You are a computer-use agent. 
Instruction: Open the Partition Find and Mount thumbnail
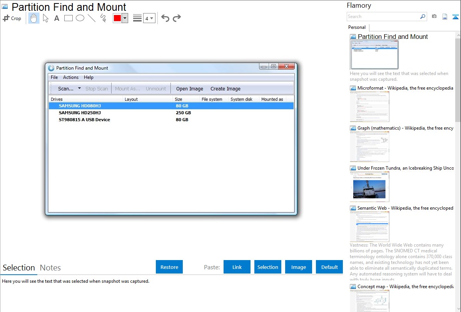374,55
